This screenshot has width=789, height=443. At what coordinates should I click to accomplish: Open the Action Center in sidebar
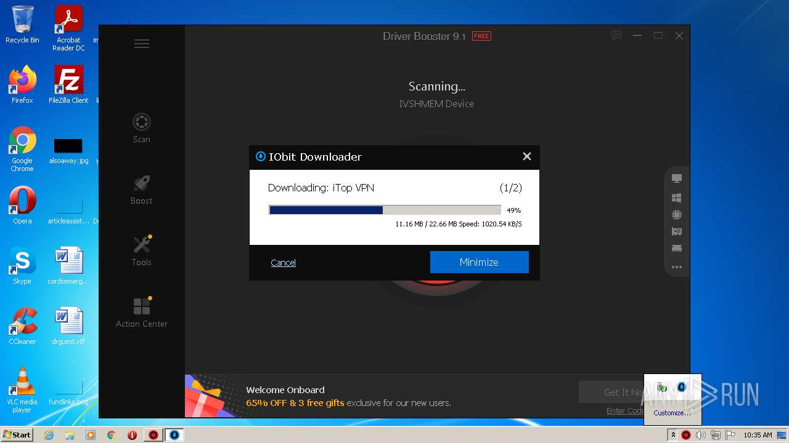pos(142,313)
